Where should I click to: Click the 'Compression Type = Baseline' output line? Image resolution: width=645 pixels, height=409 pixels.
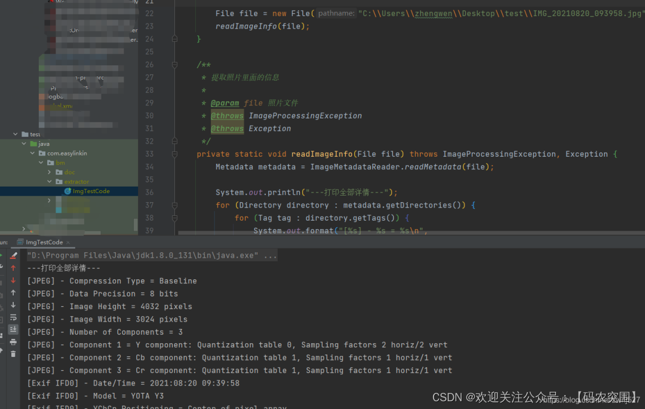[112, 281]
